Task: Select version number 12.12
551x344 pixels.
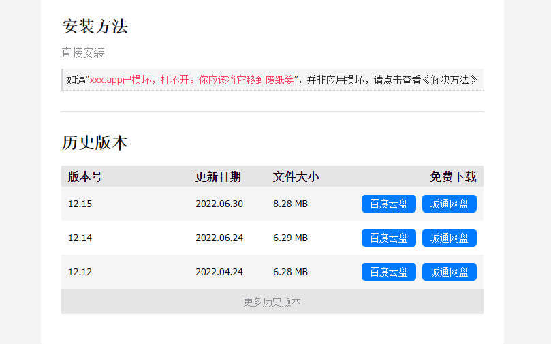Action: point(80,272)
